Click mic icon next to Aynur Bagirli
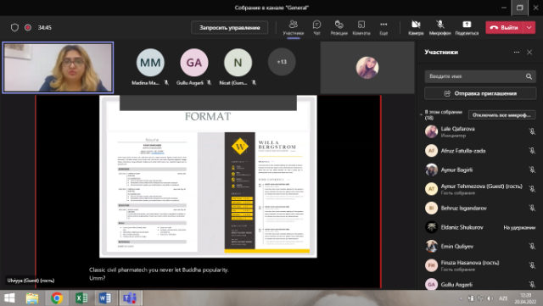Screen dimensions: 543x306 [x=532, y=170]
